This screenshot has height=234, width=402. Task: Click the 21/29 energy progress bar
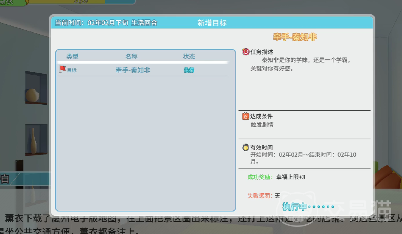[x=81, y=2]
